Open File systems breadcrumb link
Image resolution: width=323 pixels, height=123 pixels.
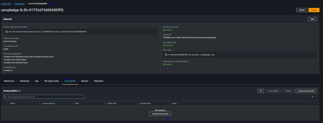tap(19, 4)
